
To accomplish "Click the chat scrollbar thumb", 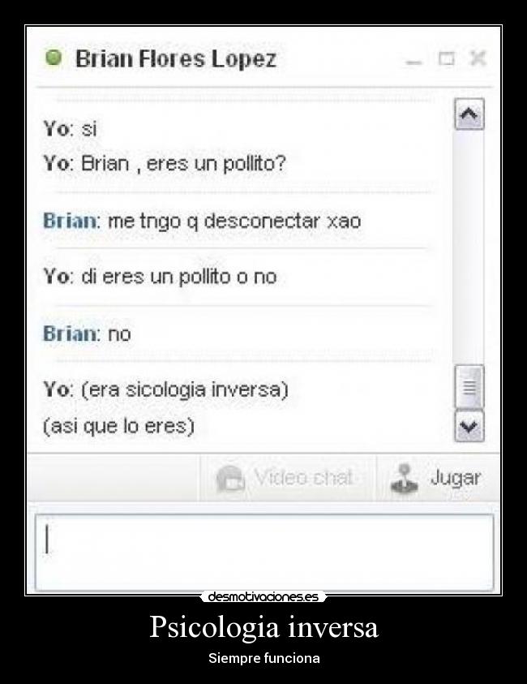I will [x=469, y=387].
